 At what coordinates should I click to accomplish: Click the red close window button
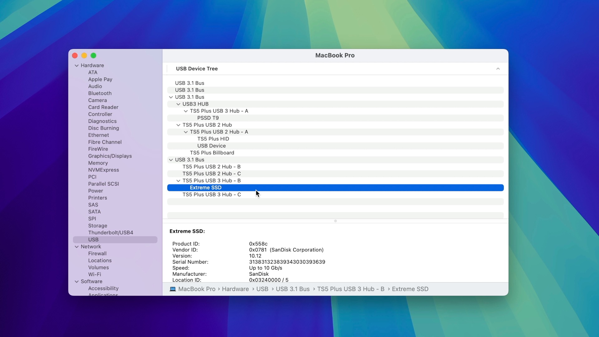click(75, 56)
